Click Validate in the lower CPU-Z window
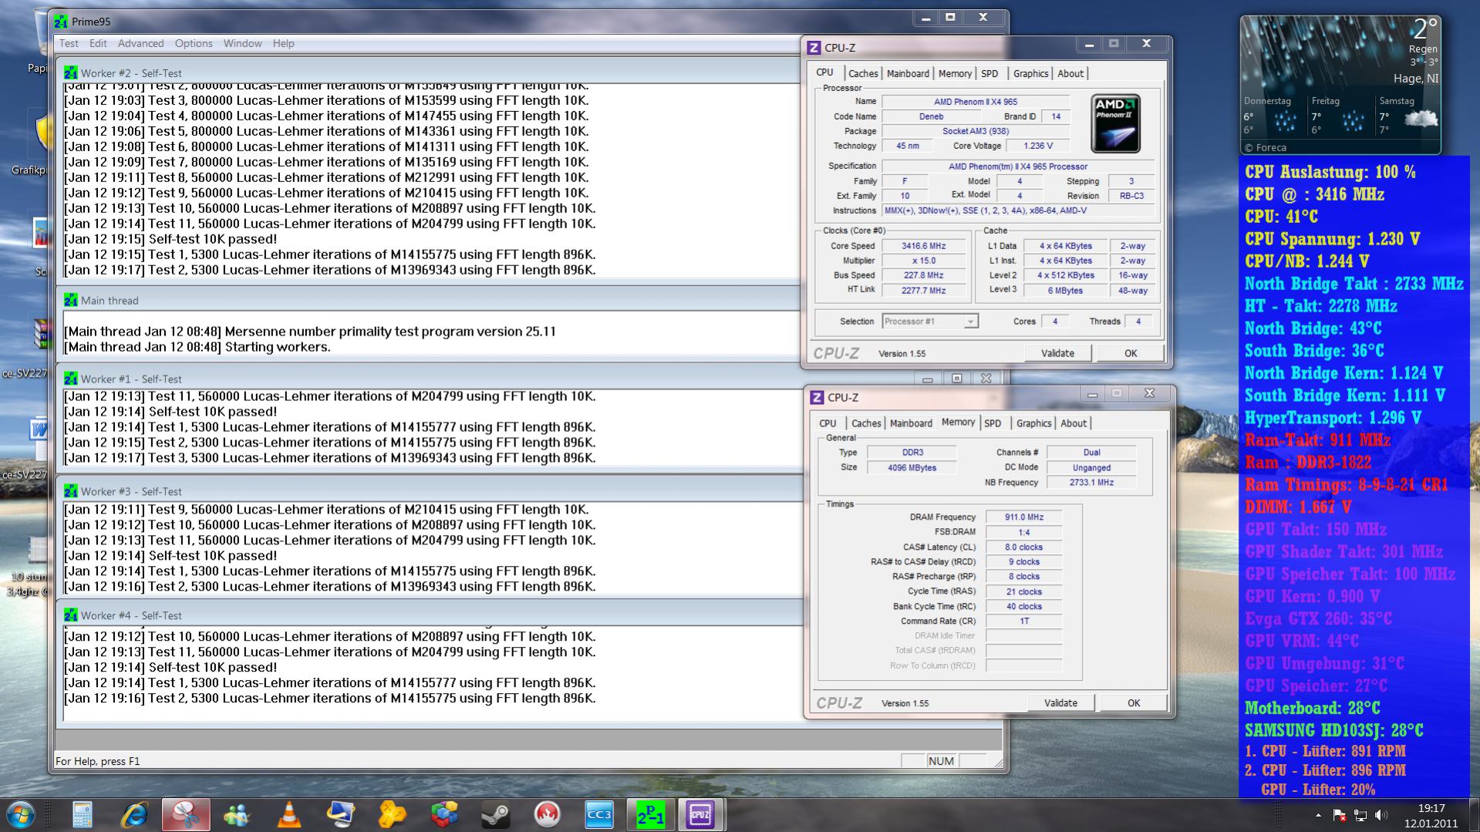1480x832 pixels. pos(1060,703)
